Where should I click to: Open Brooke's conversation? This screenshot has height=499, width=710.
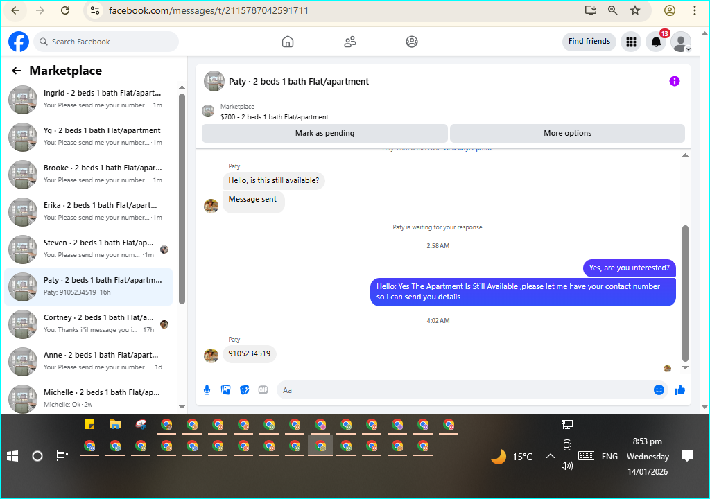click(x=89, y=174)
